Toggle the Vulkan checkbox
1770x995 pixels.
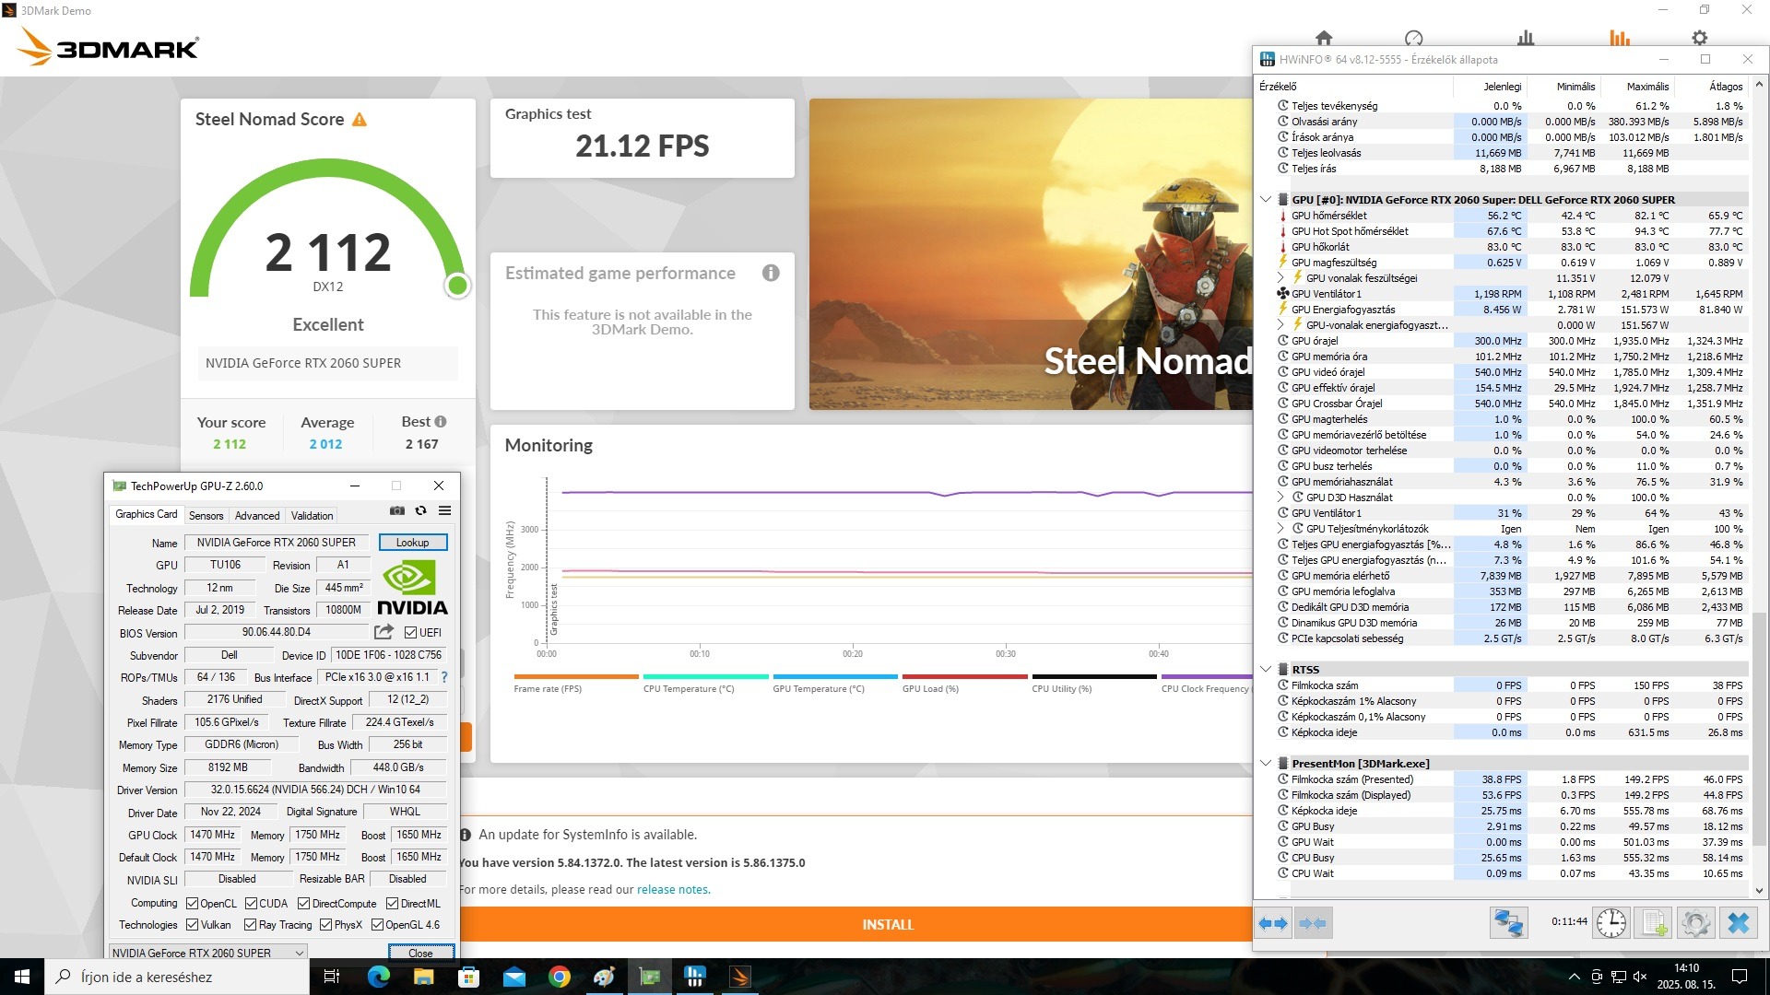192,925
